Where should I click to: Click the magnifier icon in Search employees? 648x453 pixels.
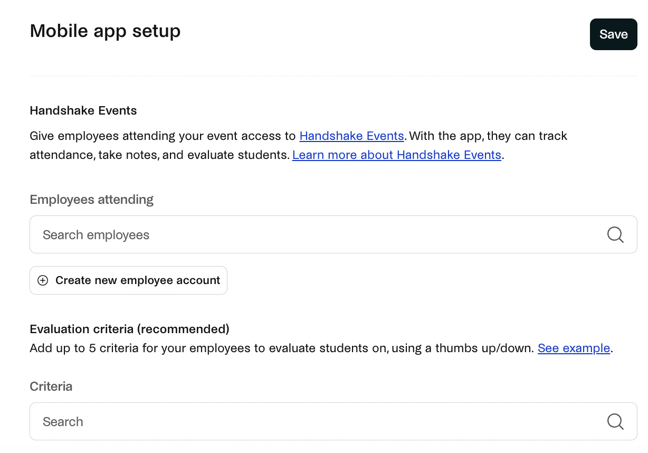pos(615,234)
